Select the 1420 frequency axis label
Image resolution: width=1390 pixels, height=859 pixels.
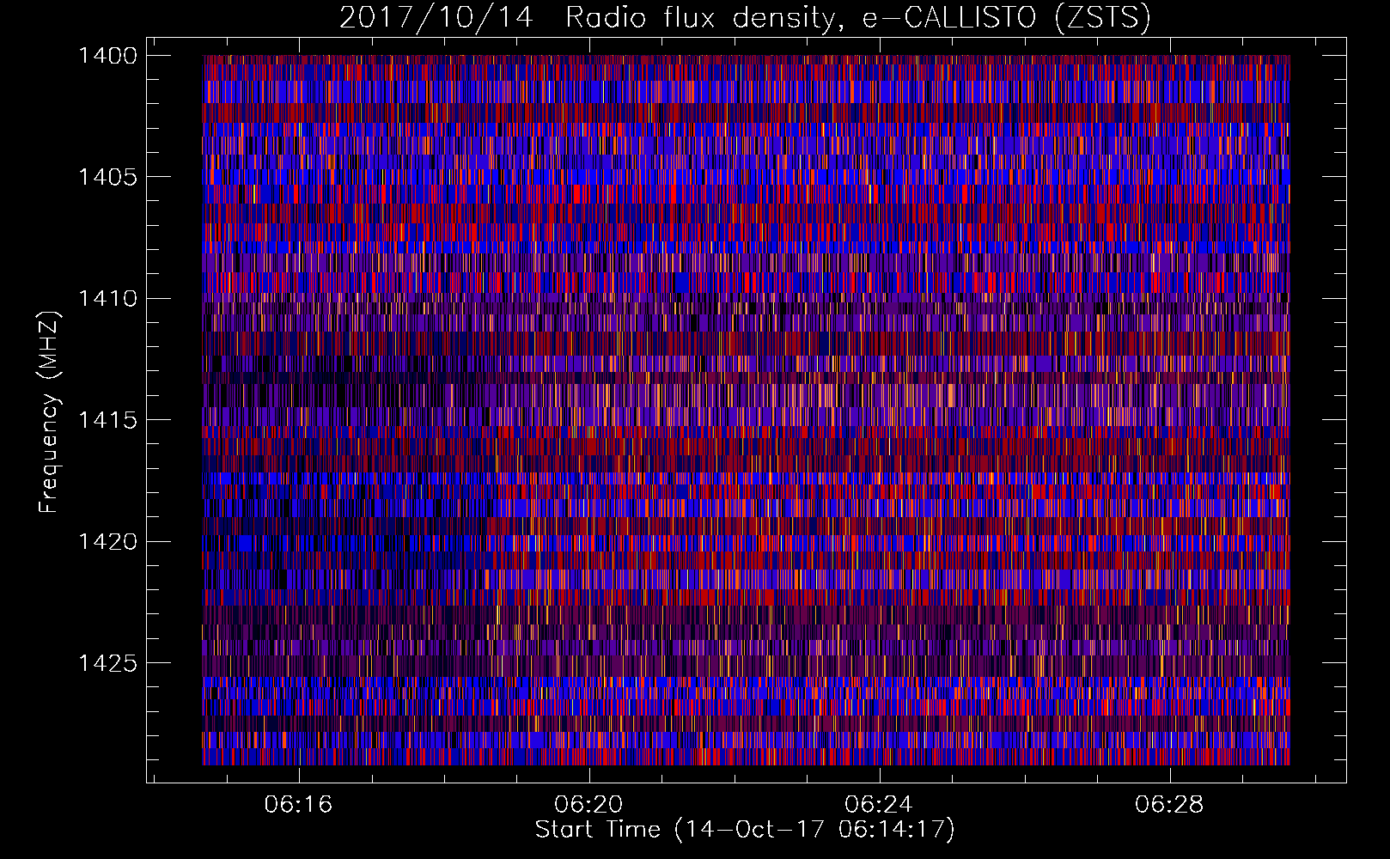107,542
